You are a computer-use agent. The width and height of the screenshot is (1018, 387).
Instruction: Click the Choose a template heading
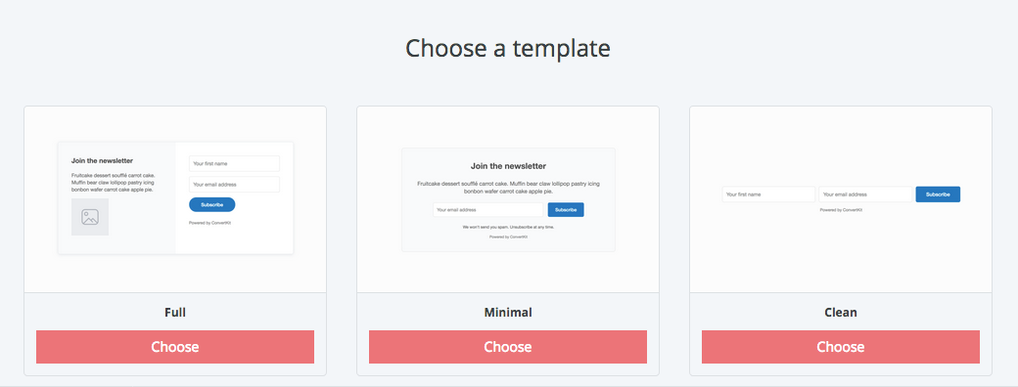point(508,49)
